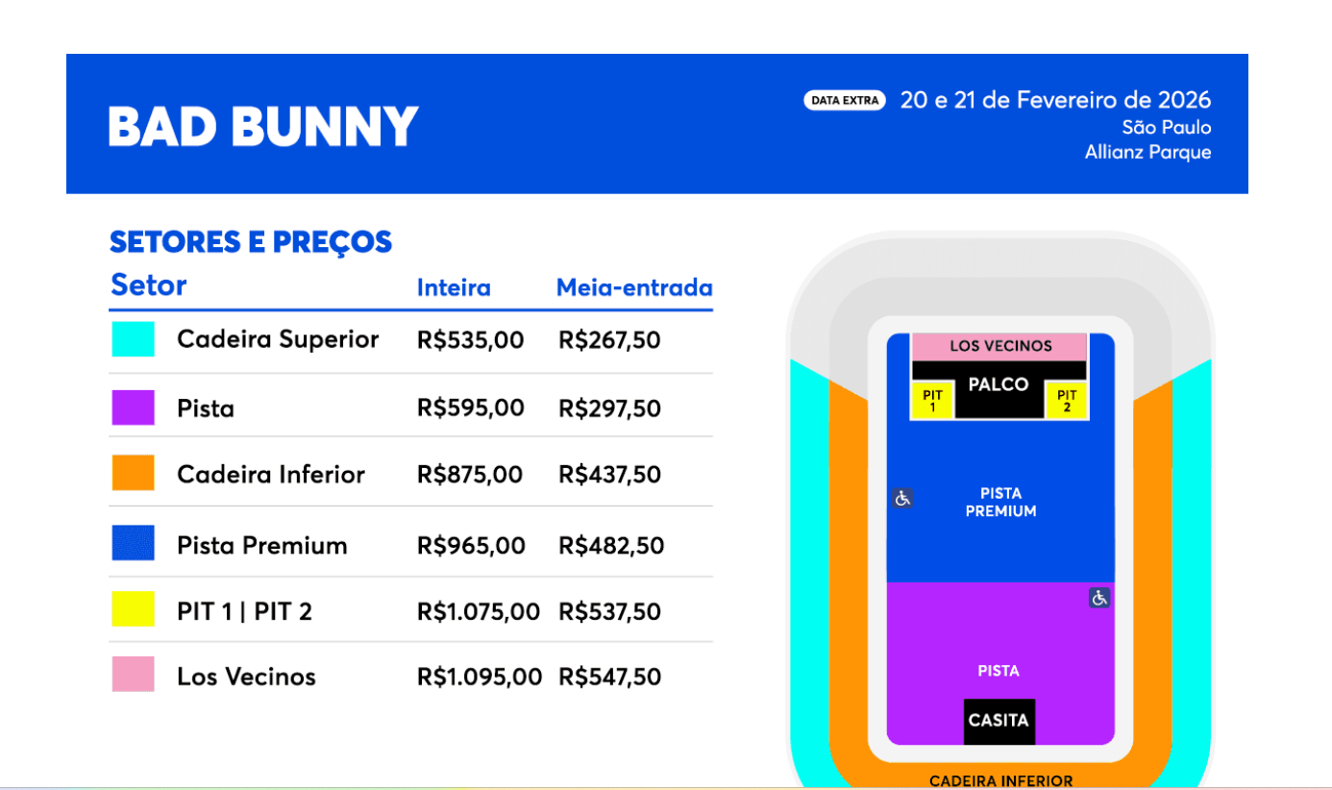Click the purple Pista legend swatch

(133, 407)
